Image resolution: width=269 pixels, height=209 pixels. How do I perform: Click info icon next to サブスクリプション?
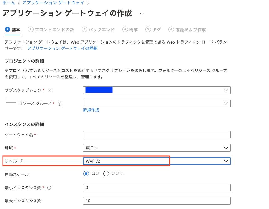(49, 91)
